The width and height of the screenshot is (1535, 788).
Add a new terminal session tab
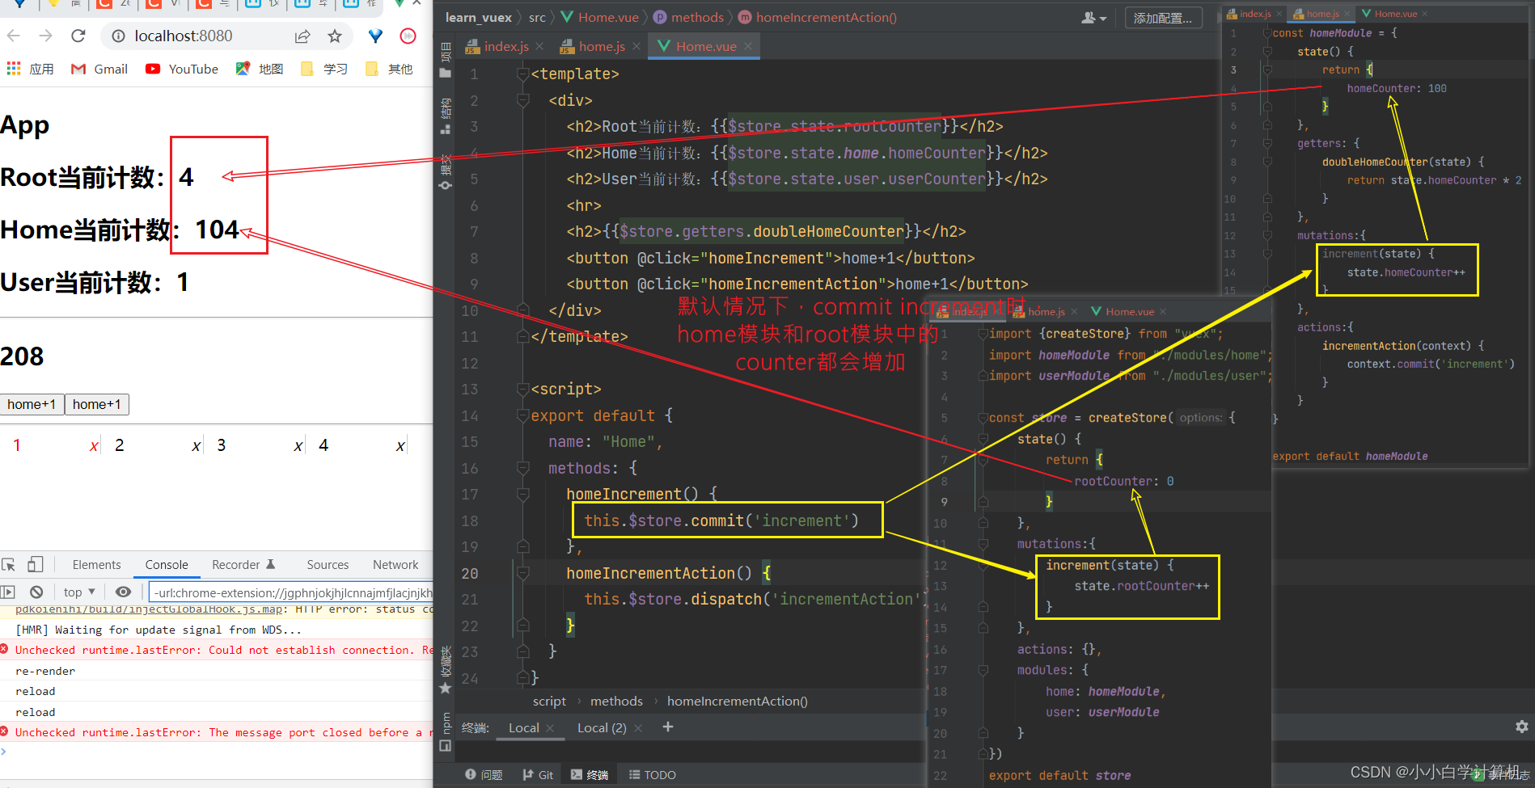[668, 727]
